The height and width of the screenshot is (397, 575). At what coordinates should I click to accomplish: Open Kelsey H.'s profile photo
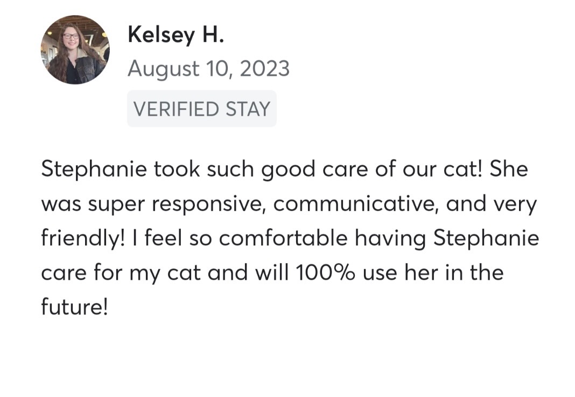point(75,50)
